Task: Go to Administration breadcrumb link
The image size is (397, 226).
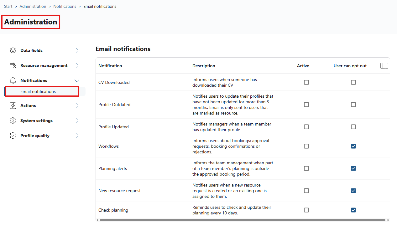Action: 33,6
